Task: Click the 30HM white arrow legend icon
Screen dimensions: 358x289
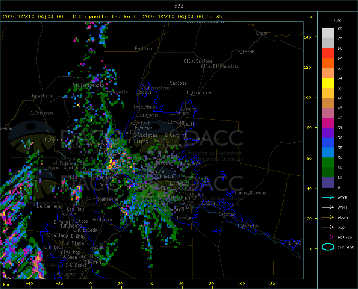Action: pos(328,208)
